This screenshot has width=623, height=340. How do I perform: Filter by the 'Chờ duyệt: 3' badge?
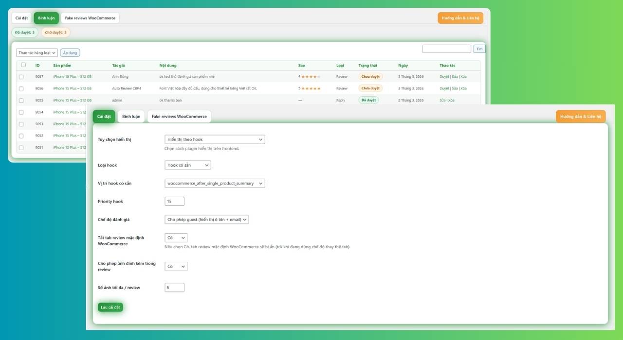tap(55, 33)
